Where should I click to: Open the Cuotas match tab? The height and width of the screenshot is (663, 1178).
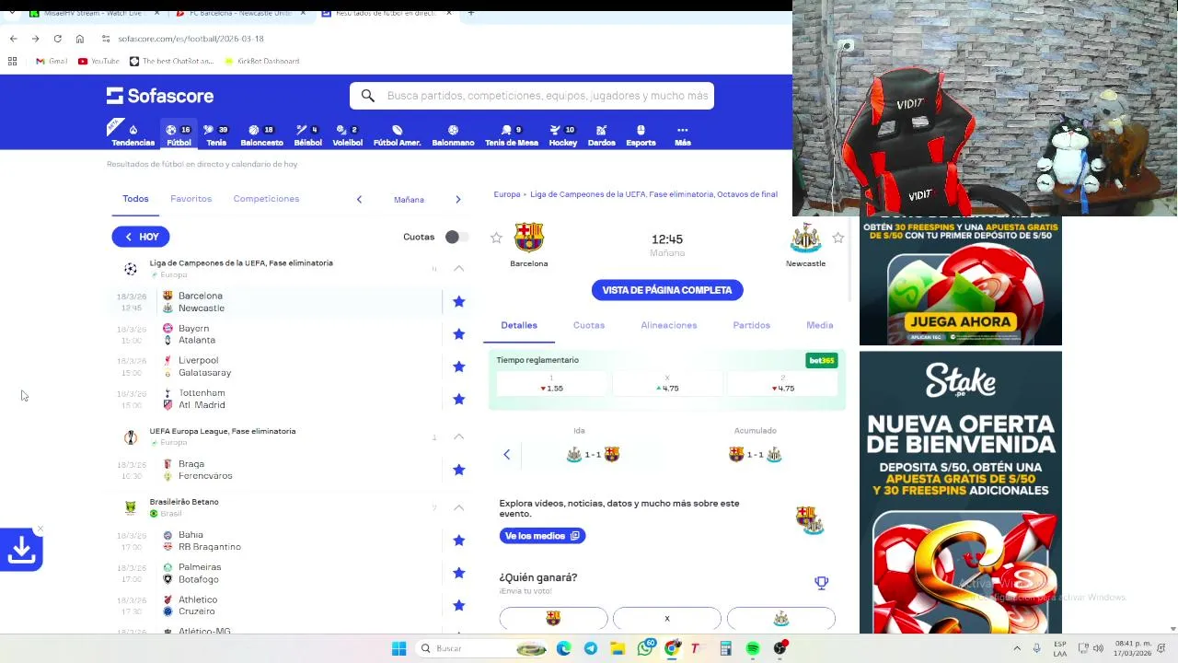coord(589,325)
